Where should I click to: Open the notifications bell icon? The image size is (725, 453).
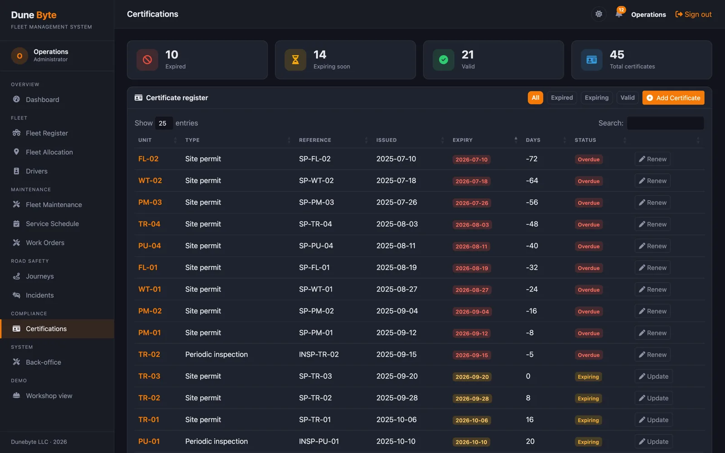pyautogui.click(x=619, y=14)
